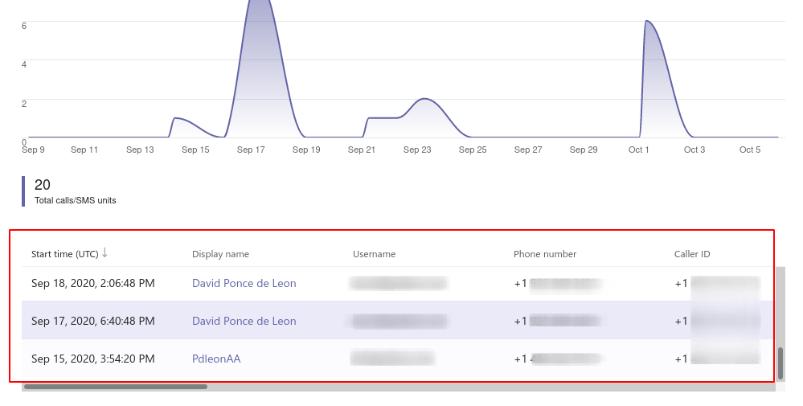
Task: Select the Sep 18, 2020, 2:06:48 PM row
Action: point(92,283)
